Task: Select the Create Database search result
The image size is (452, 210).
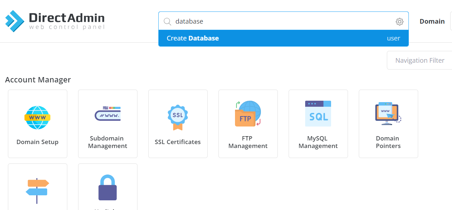Action: coord(284,38)
